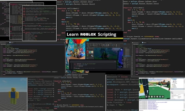Click 'function onClicked()' in top-center code
The height and width of the screenshot is (111, 185).
(x=68, y=9)
